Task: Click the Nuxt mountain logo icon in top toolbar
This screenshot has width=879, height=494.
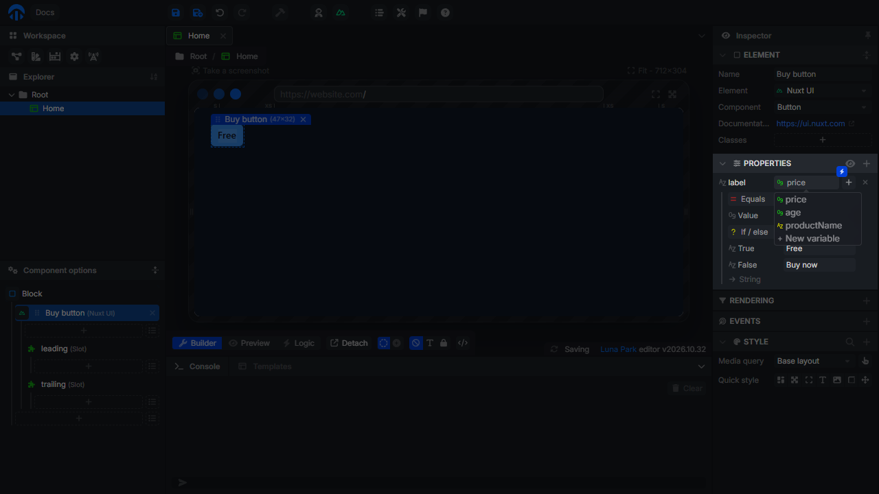Action: tap(341, 12)
